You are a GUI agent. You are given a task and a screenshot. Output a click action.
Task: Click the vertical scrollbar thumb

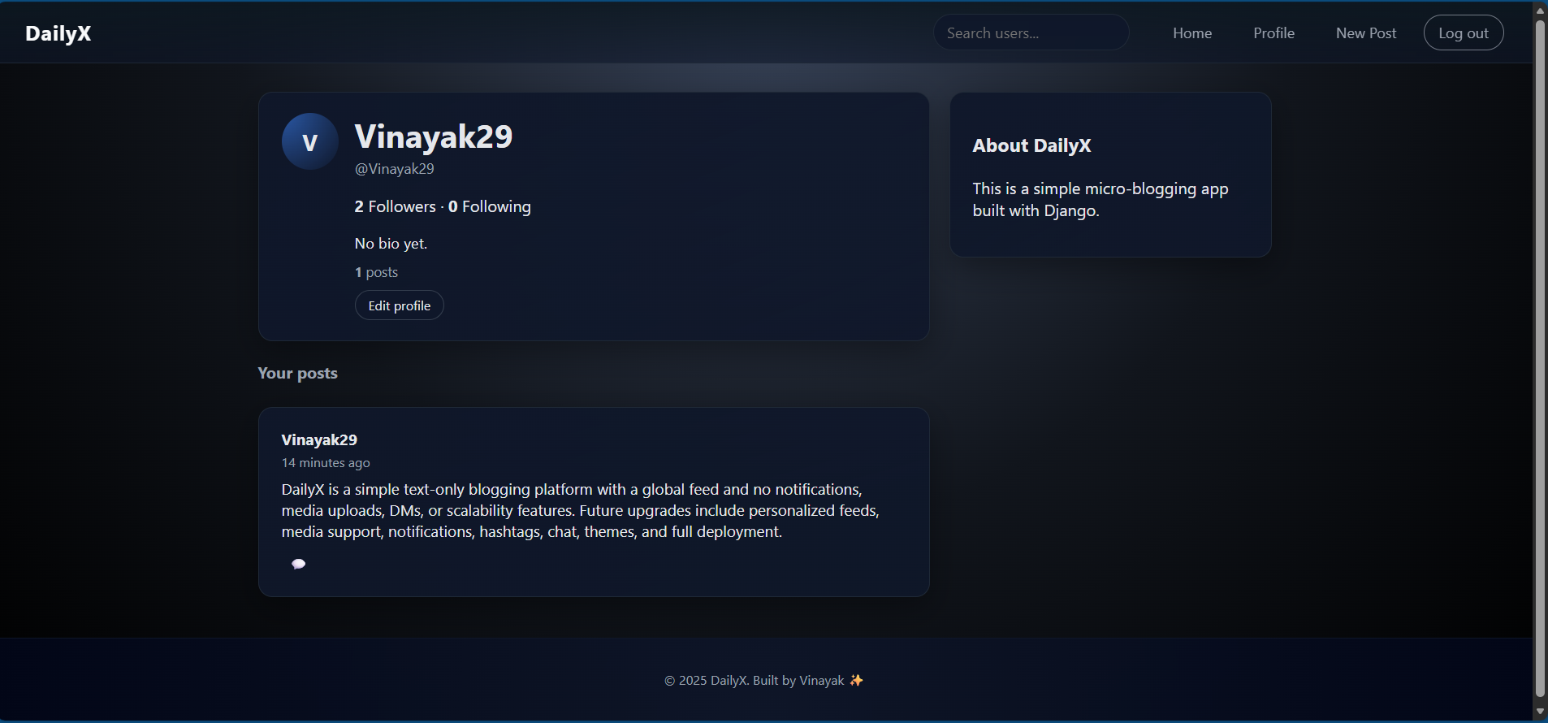coord(1540,358)
